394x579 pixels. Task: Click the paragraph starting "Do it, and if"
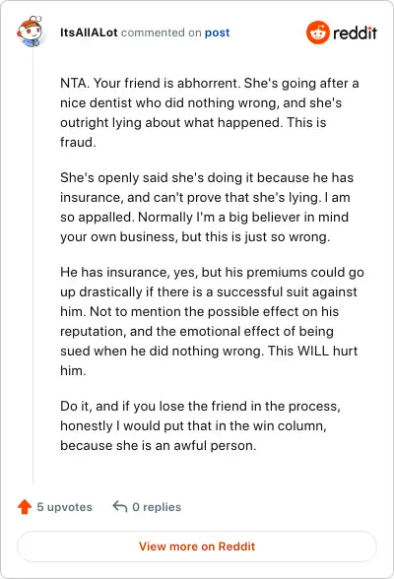coord(200,425)
